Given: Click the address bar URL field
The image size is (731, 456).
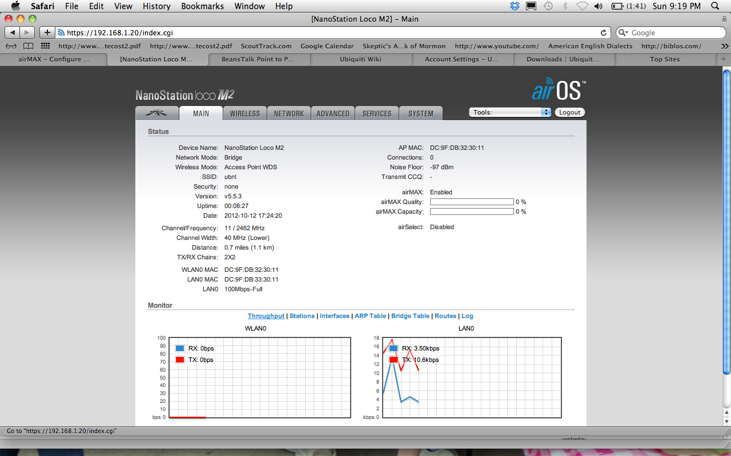Looking at the screenshot, I should 334,33.
